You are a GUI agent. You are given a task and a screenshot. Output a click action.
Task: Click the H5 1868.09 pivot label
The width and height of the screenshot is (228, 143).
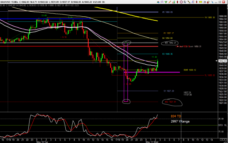tap(167, 12)
